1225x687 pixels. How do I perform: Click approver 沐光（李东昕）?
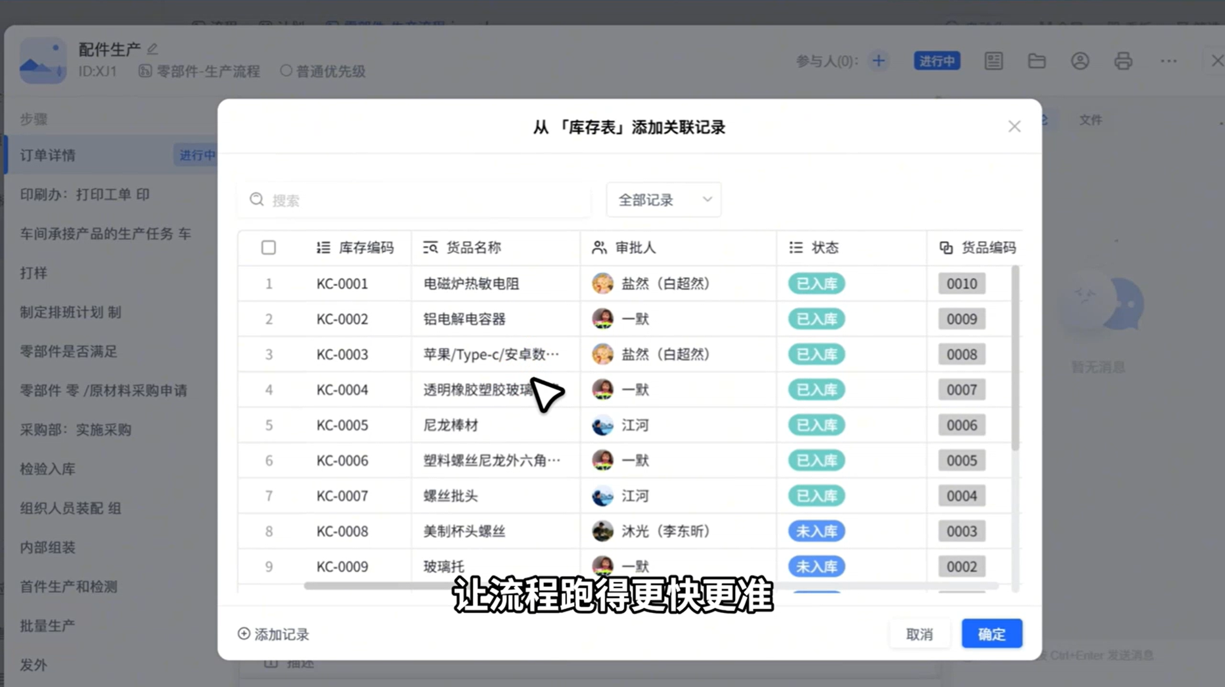tap(651, 531)
